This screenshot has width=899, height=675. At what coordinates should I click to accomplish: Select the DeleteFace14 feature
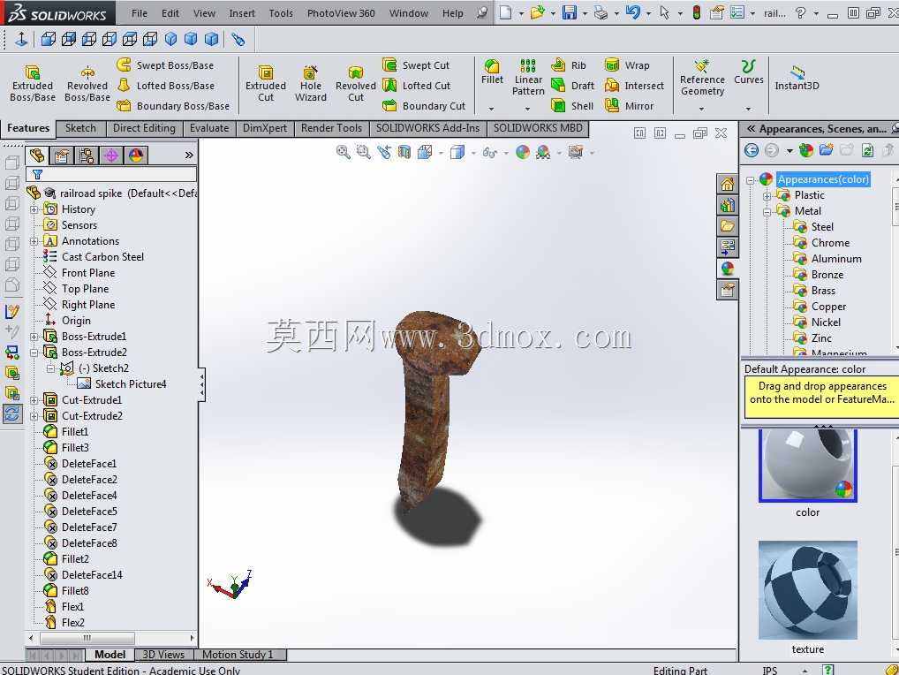[92, 575]
